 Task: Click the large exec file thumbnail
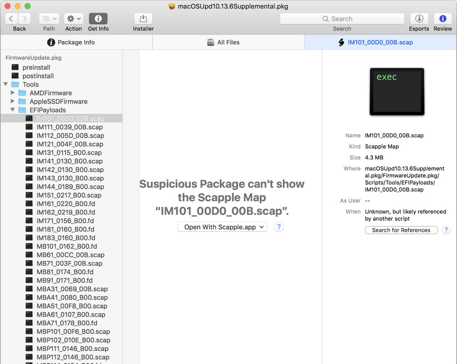[x=397, y=92]
